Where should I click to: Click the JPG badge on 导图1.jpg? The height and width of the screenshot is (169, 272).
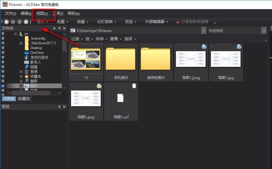click(x=239, y=47)
